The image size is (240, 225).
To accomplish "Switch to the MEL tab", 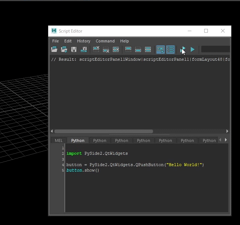I will (58, 140).
